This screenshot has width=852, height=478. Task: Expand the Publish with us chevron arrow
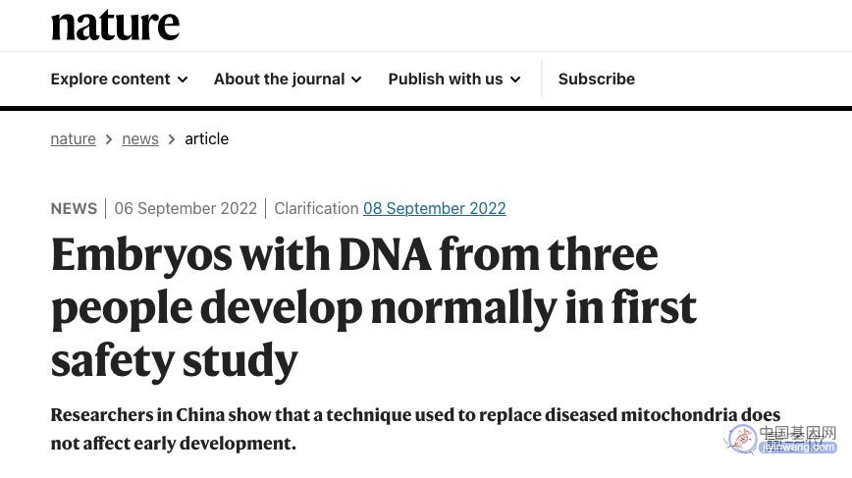pos(515,80)
